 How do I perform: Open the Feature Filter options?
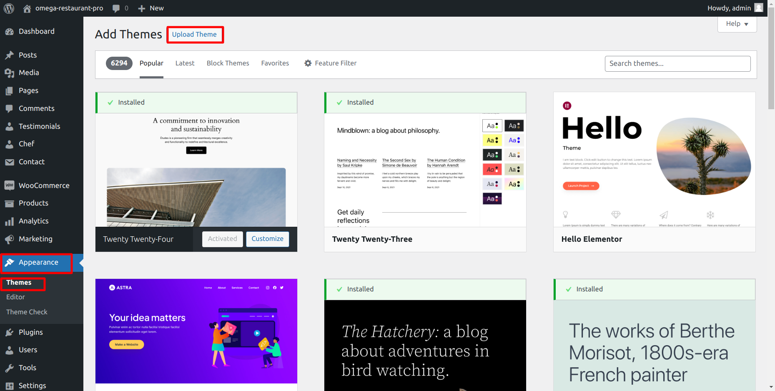coord(330,63)
